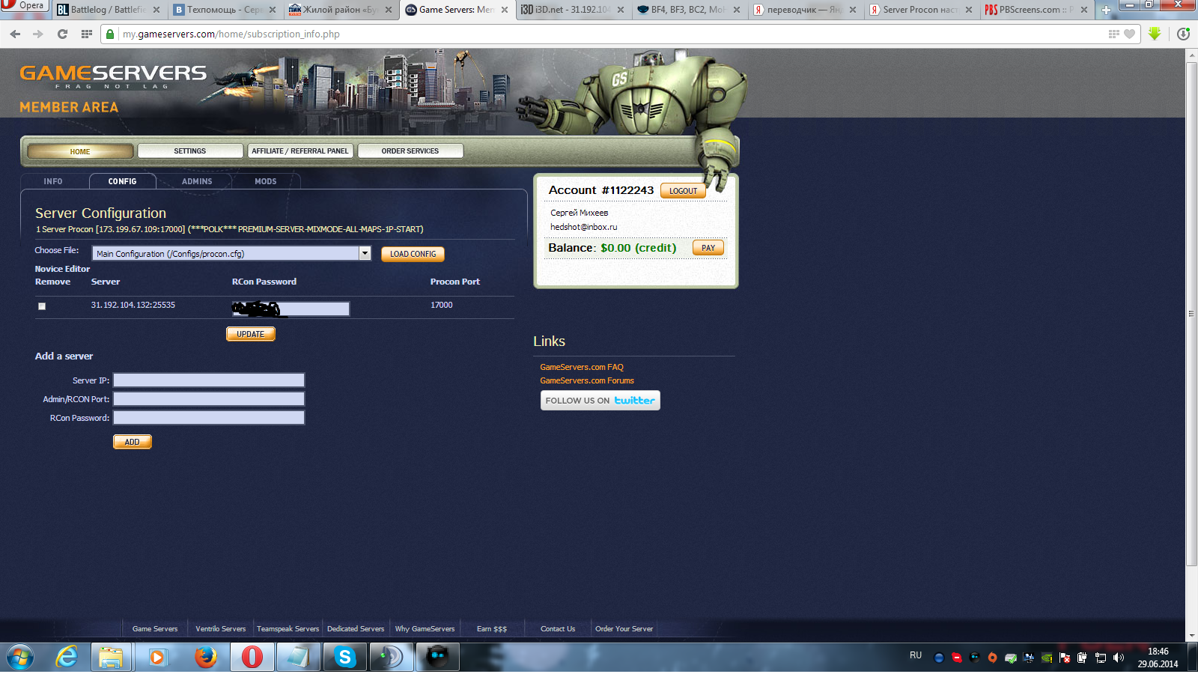Click the network tray icon

1100,658
